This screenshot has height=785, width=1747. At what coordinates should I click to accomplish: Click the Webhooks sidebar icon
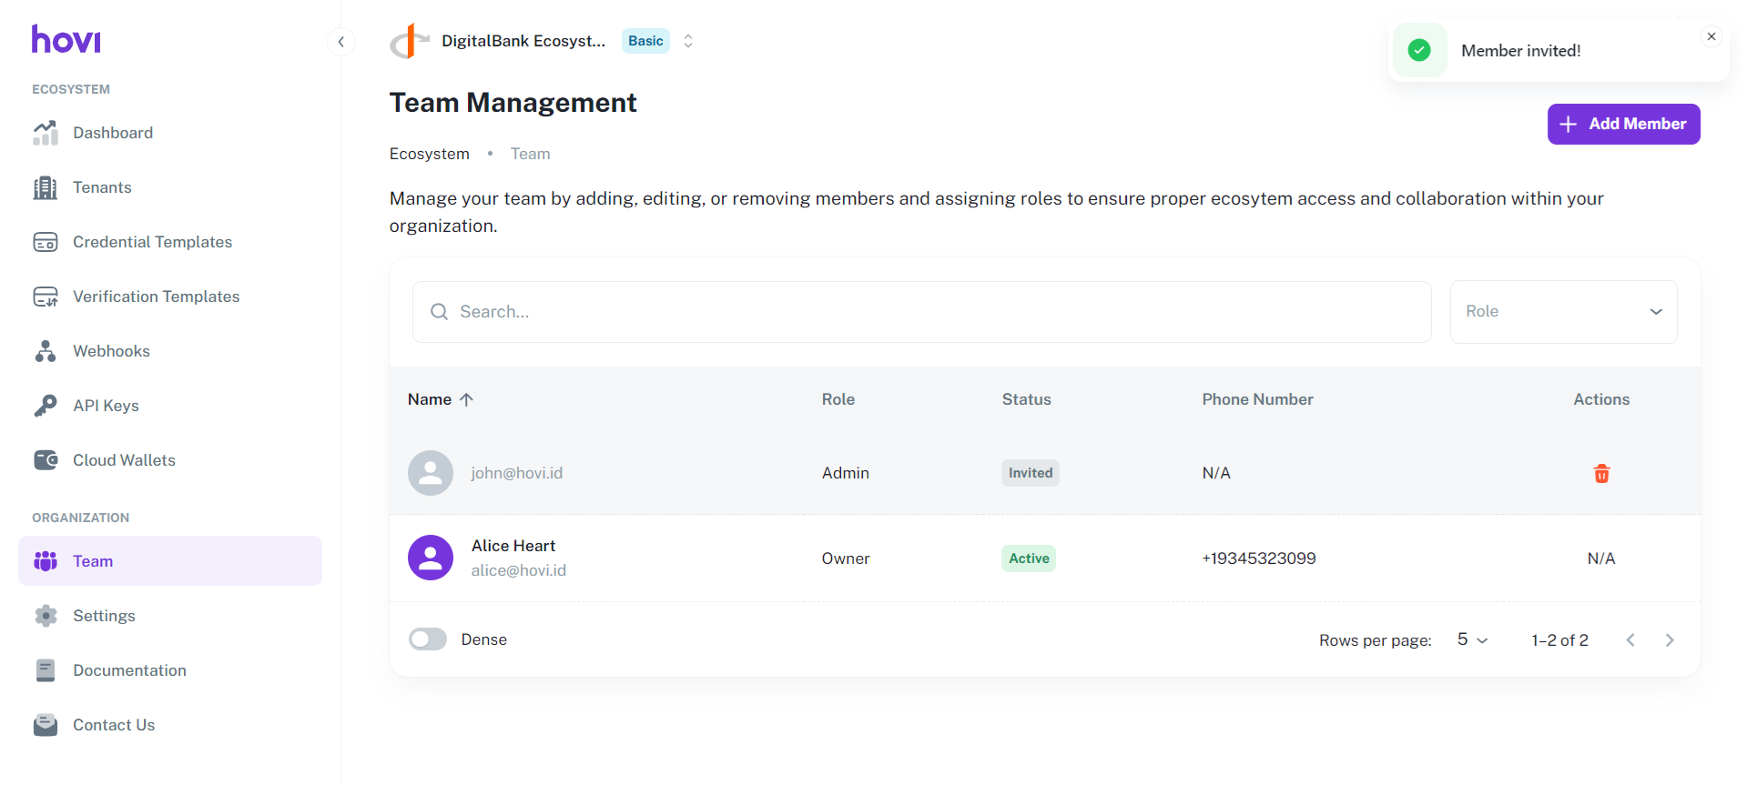tap(46, 351)
